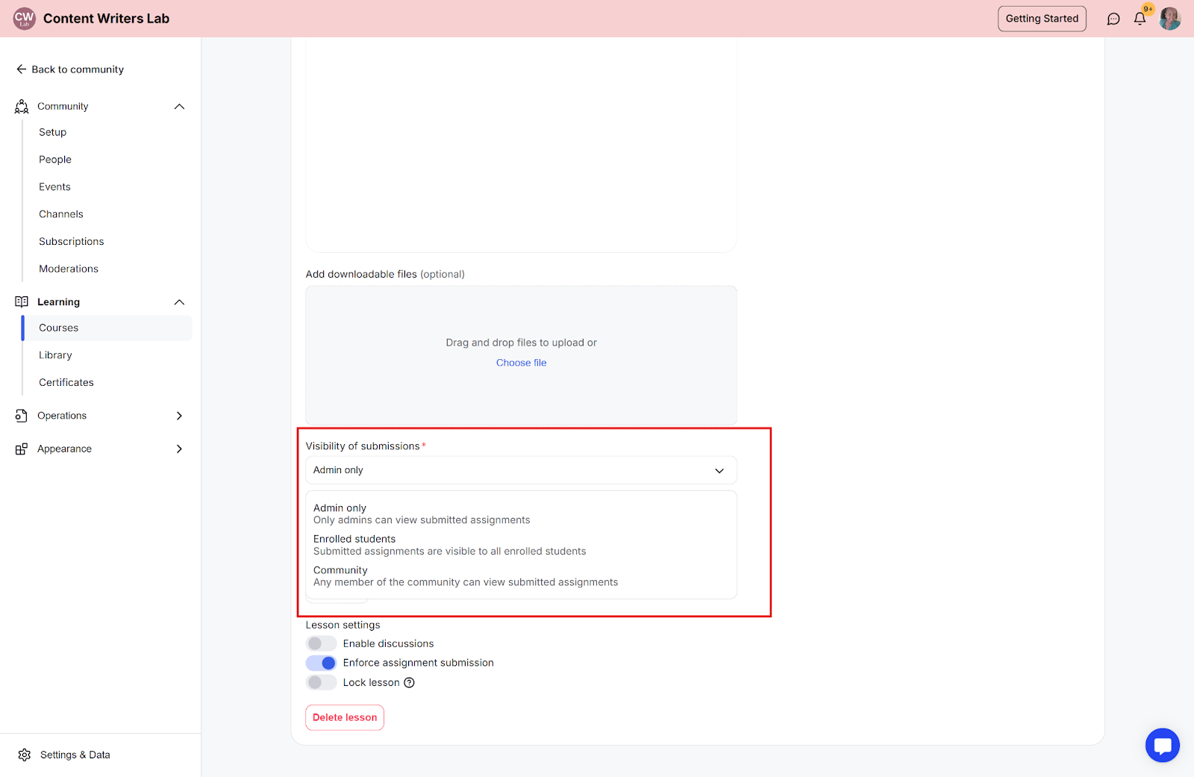Expand the Appearance sidebar section

pyautogui.click(x=179, y=449)
